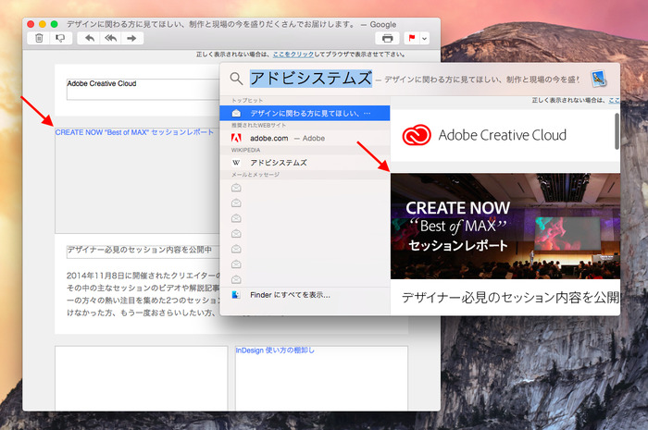Open the adobe.com suggested website result

tap(305, 138)
